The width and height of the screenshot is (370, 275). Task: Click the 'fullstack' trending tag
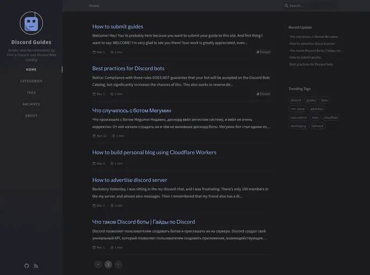317,126
